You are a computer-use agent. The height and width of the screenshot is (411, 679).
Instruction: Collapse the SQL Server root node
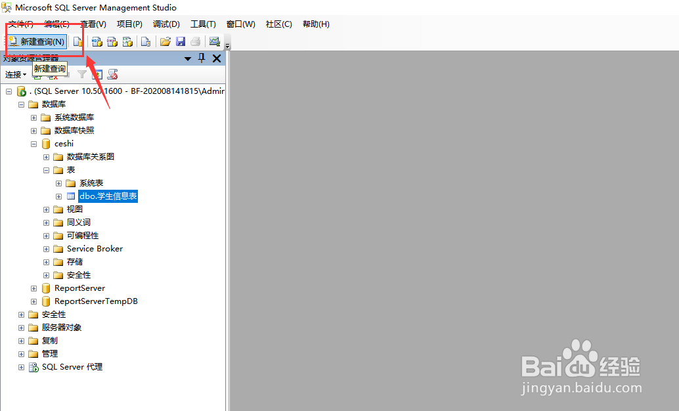[9, 91]
